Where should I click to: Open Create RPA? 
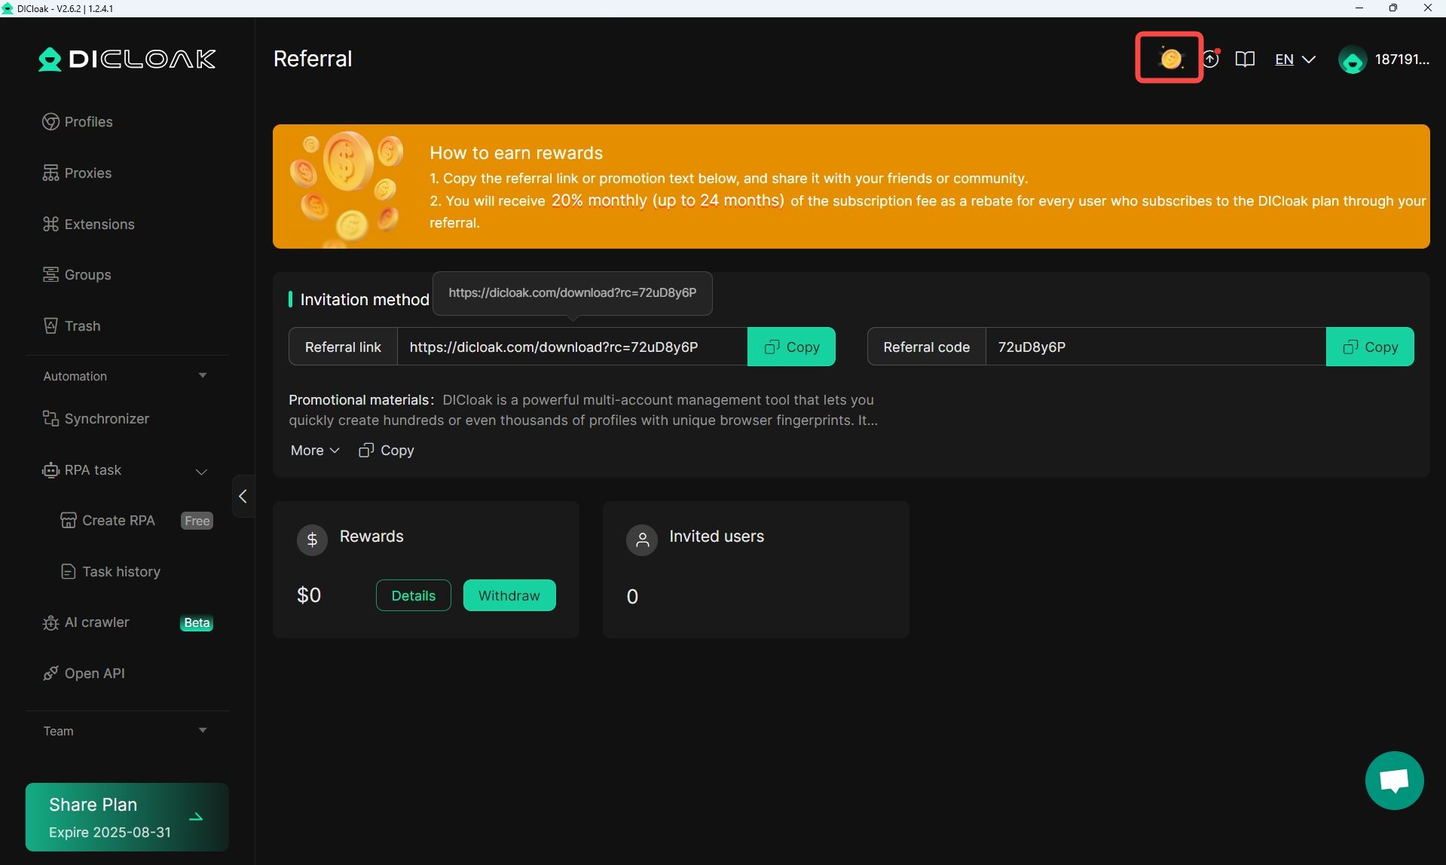pyautogui.click(x=118, y=521)
